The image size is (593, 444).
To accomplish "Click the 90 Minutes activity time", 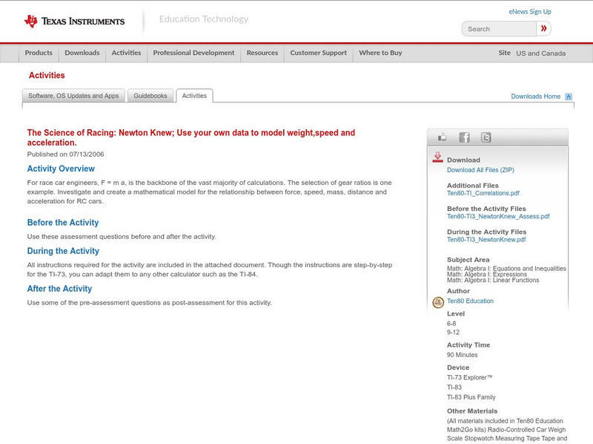I will pyautogui.click(x=462, y=355).
